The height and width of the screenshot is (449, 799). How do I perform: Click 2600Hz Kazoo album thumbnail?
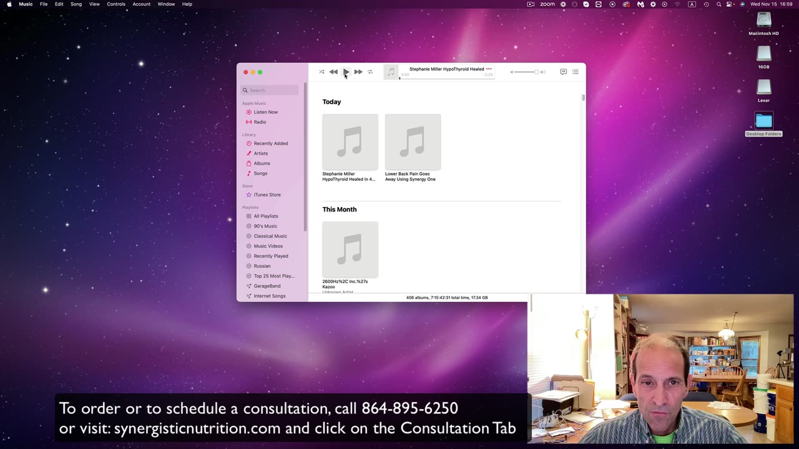click(350, 249)
